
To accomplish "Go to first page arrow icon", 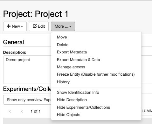I will [9, 111].
